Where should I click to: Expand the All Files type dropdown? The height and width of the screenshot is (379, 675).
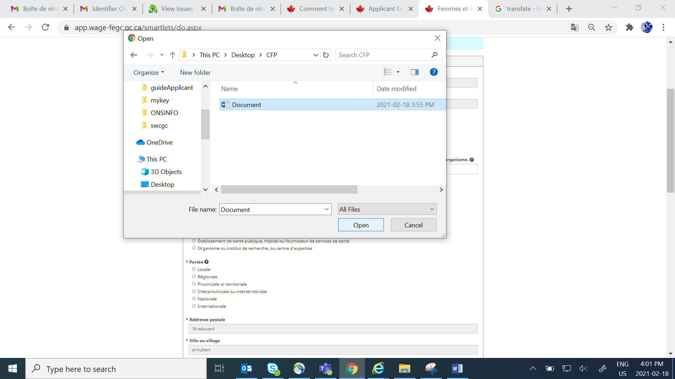coord(432,210)
